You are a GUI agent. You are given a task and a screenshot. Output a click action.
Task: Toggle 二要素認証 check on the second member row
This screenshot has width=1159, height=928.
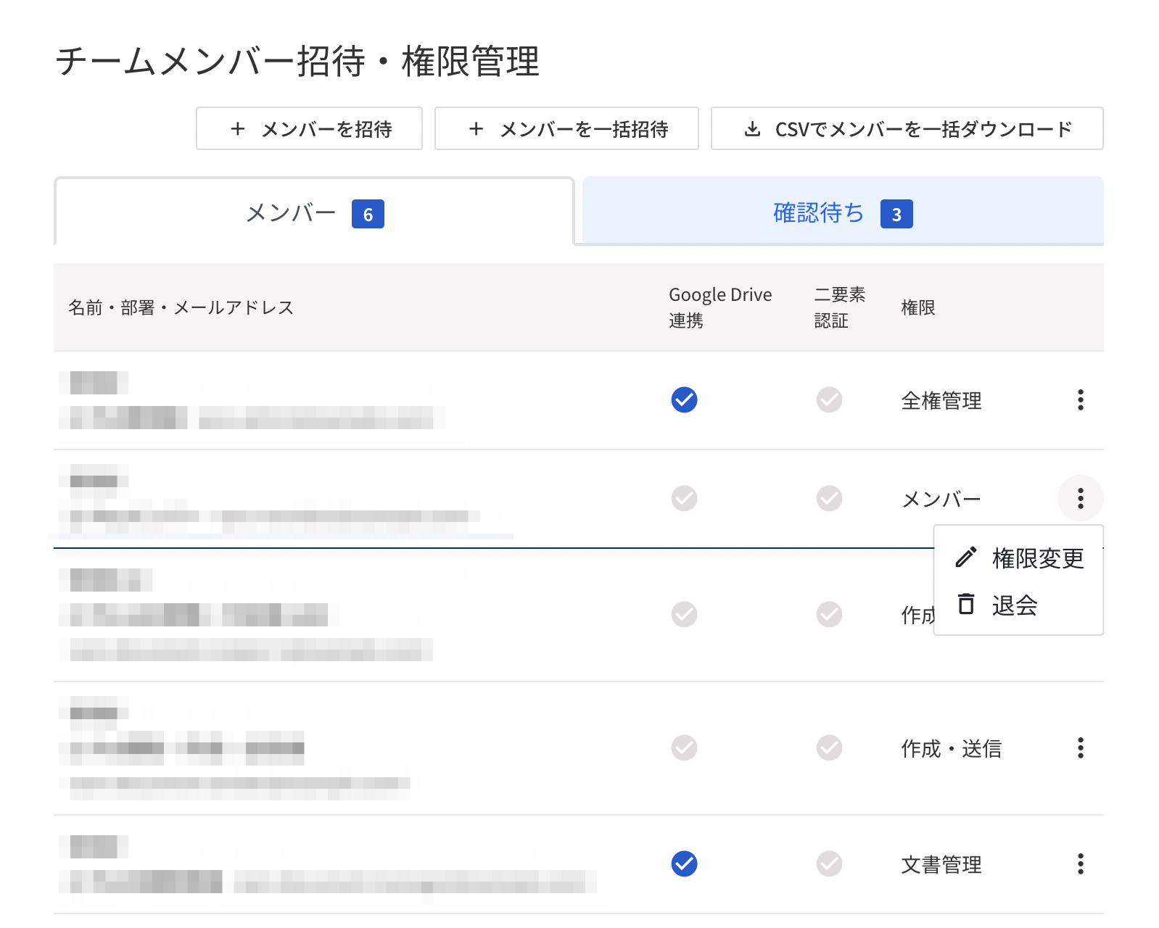tap(829, 498)
